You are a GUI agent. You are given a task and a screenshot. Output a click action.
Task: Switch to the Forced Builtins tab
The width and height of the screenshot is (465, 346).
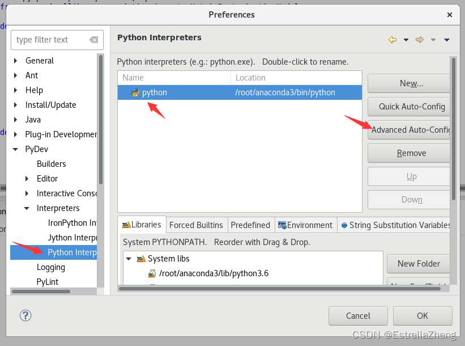pyautogui.click(x=197, y=225)
